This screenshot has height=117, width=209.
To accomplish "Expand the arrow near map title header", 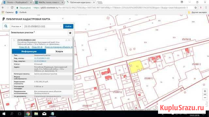I will 63,19.
